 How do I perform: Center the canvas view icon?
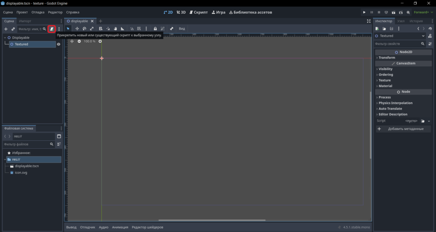[x=72, y=41]
